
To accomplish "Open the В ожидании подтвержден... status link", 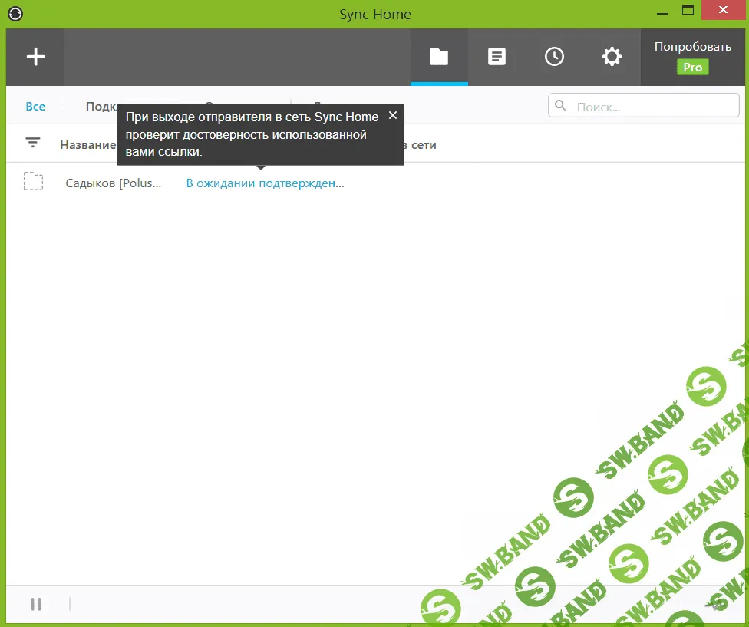I will (265, 183).
